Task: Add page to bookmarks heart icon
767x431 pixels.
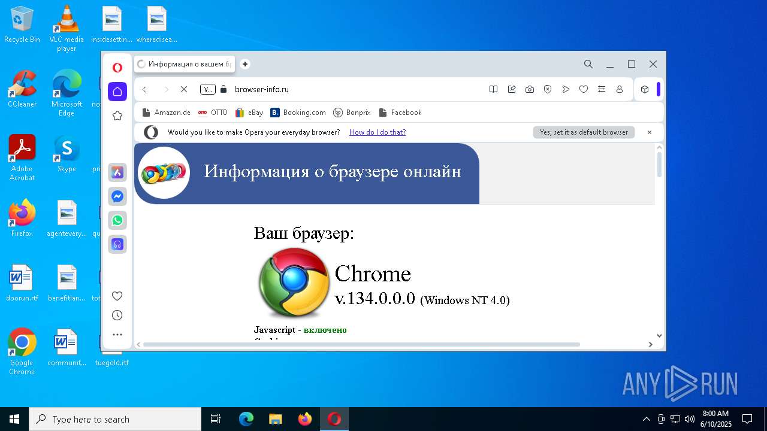Action: pyautogui.click(x=584, y=89)
